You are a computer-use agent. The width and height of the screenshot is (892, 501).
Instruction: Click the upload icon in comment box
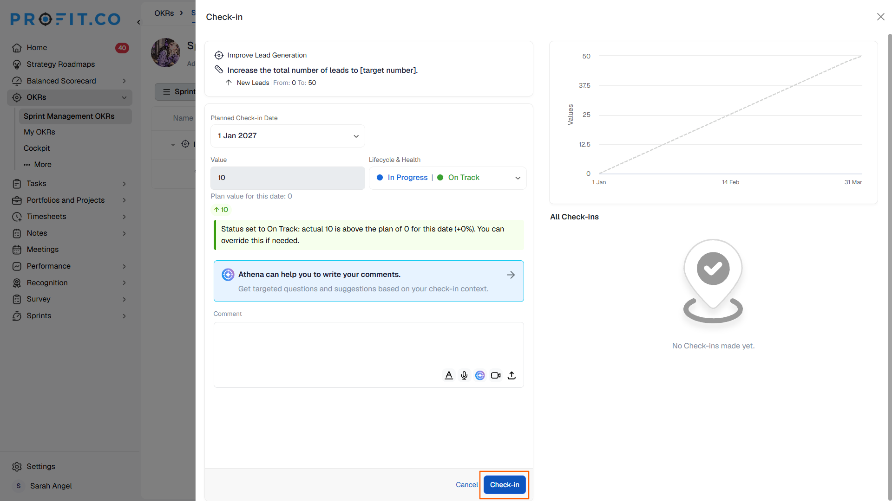pyautogui.click(x=512, y=375)
